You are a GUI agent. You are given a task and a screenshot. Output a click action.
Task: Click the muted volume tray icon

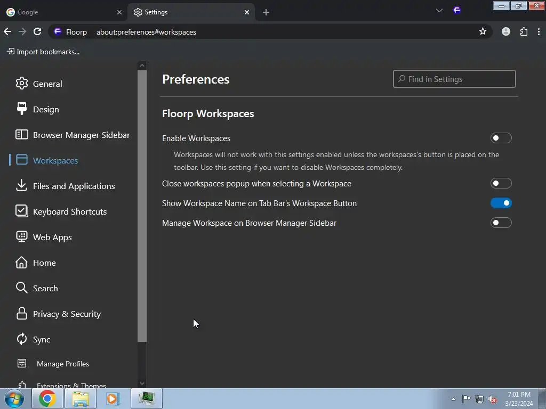tap(492, 399)
